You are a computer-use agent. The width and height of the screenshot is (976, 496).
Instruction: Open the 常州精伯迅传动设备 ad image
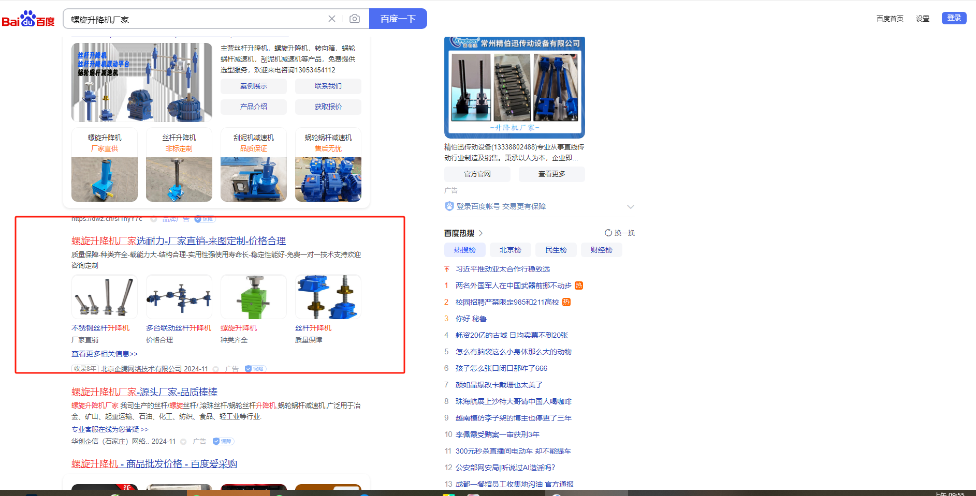pyautogui.click(x=515, y=87)
